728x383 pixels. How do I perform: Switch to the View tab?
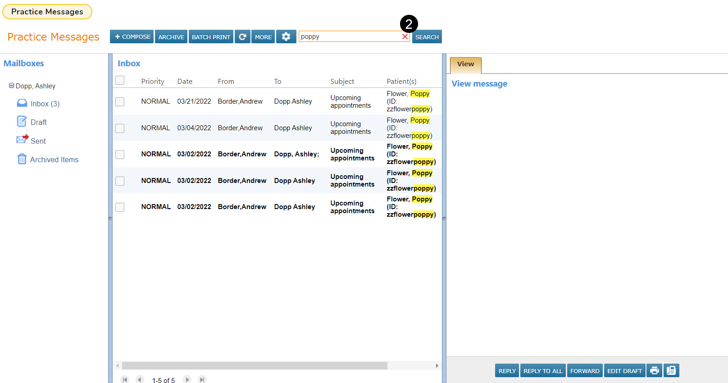(465, 64)
